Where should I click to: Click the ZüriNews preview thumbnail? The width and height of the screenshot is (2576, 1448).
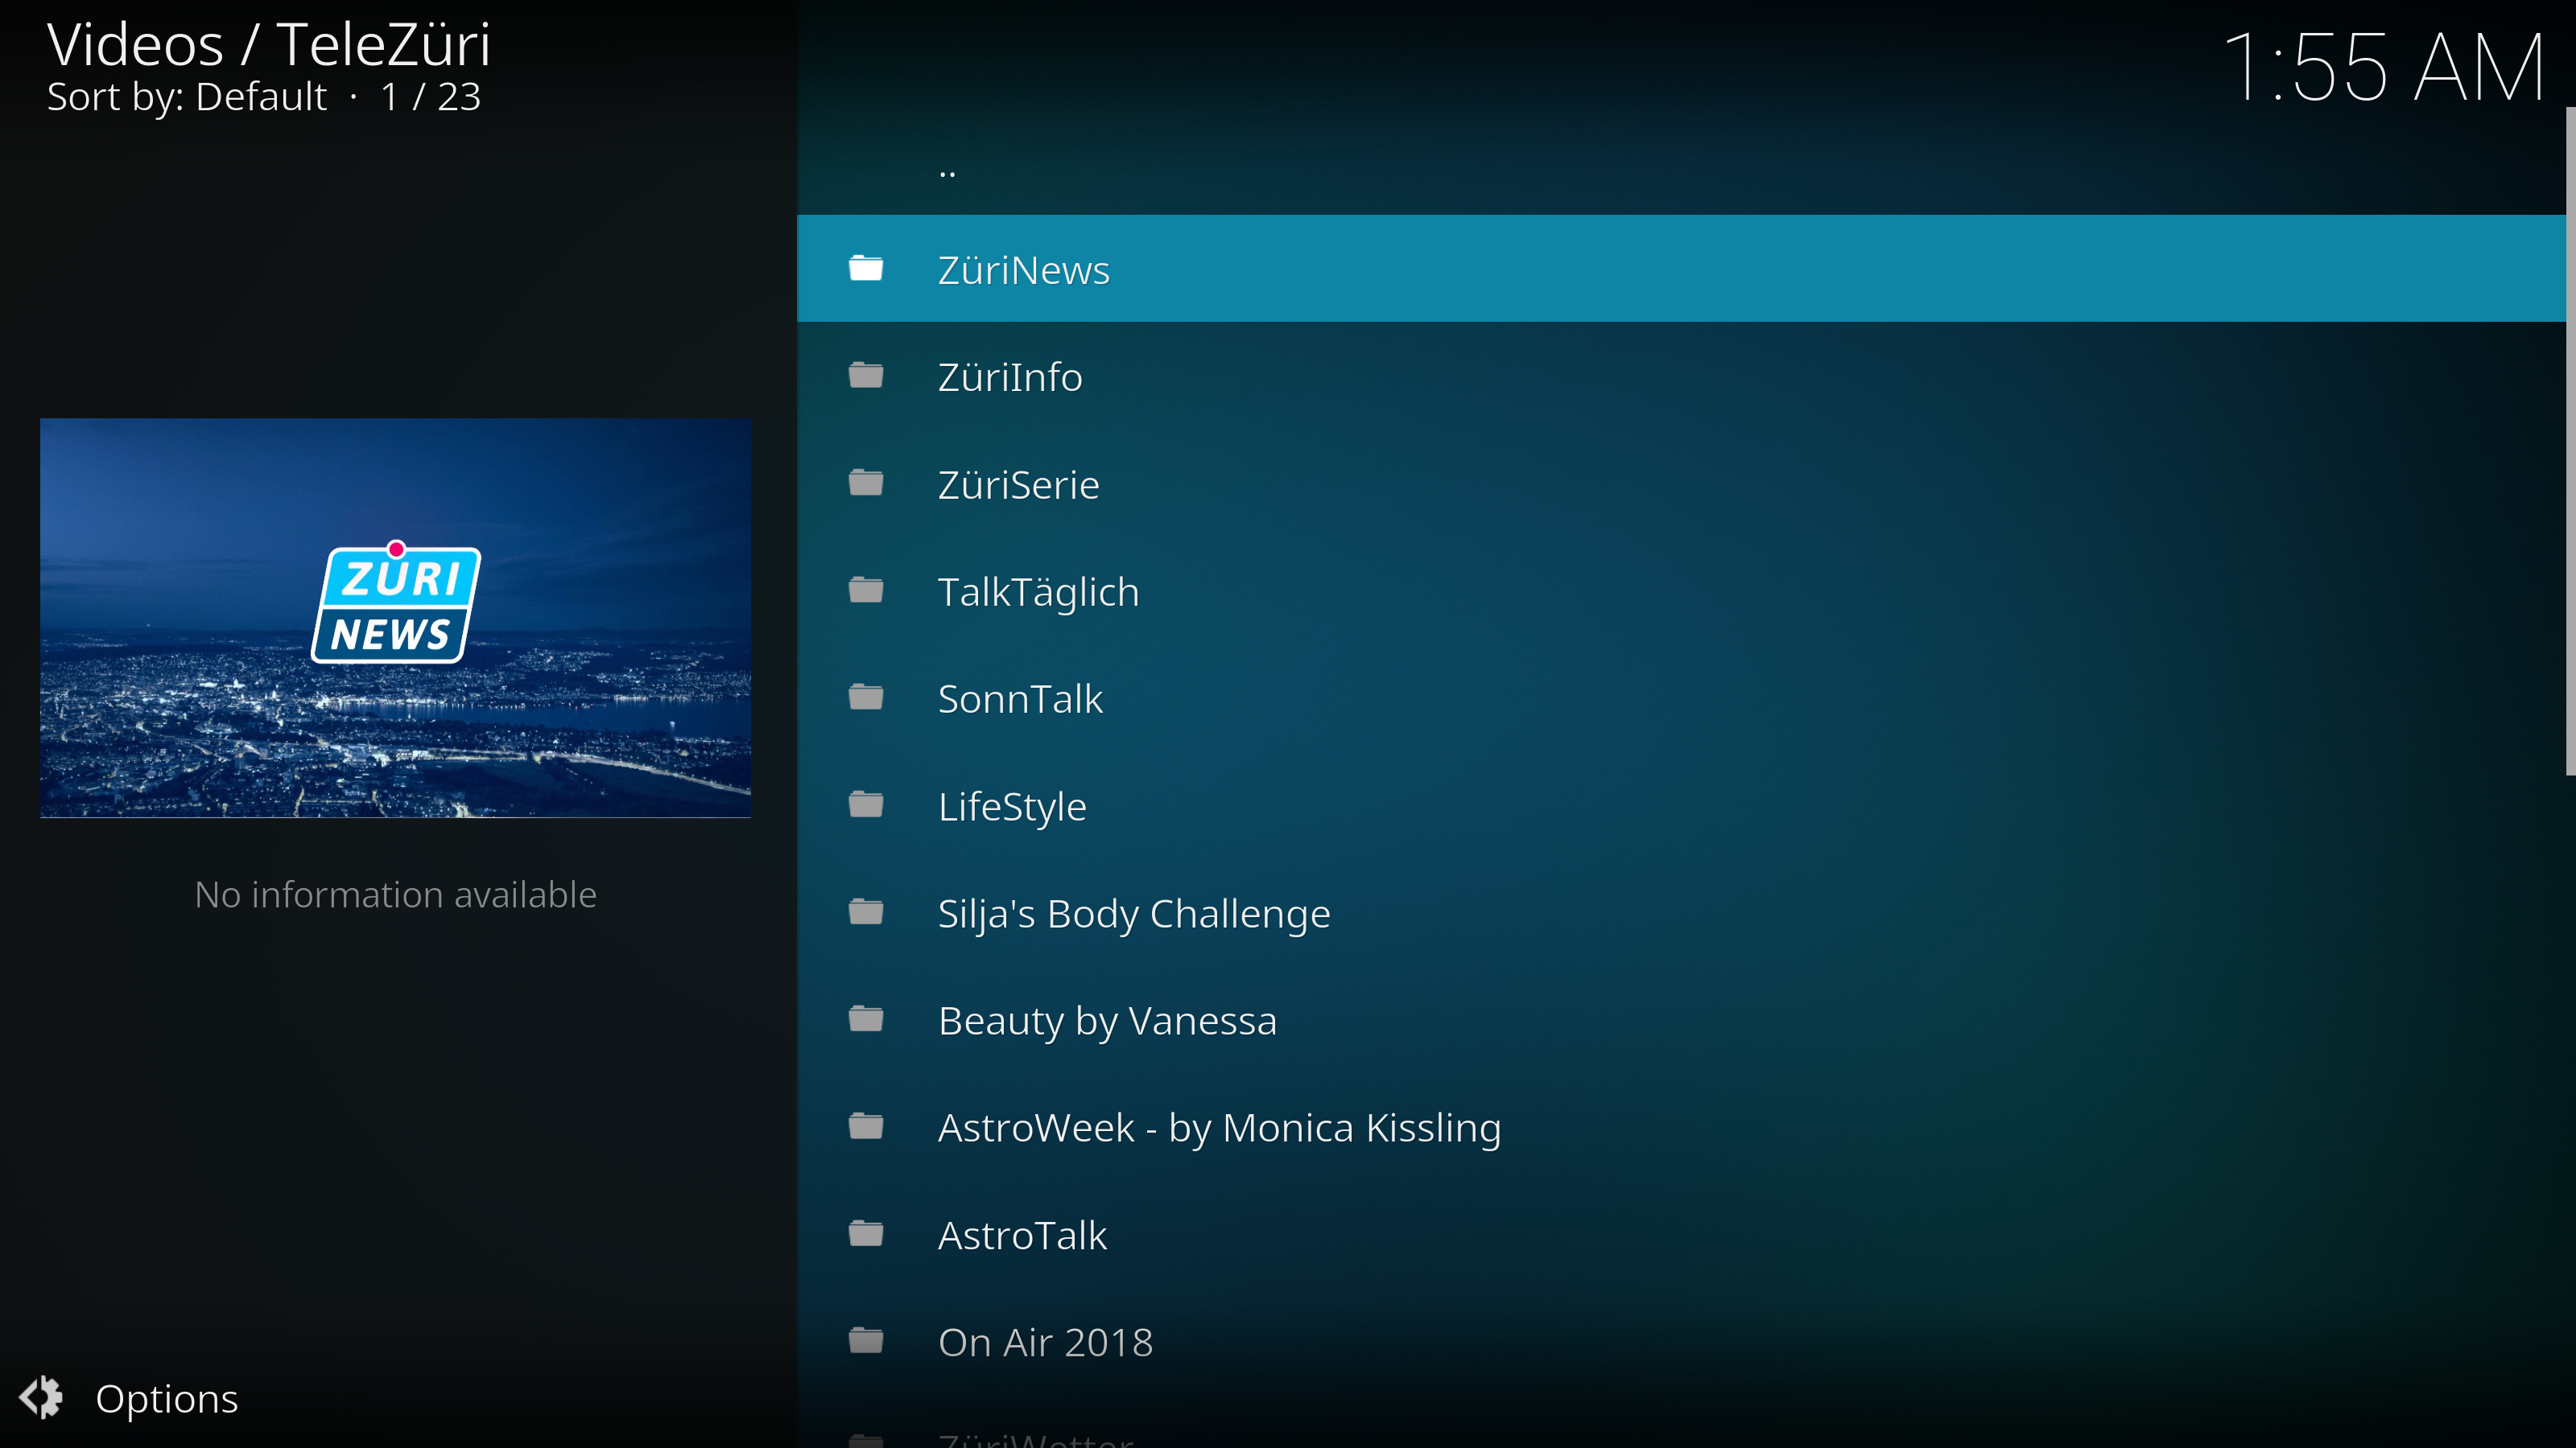point(395,618)
